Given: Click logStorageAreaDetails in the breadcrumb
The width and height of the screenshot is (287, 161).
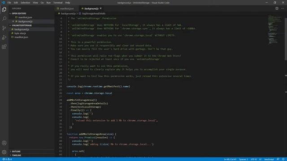Looking at the screenshot, I should 94,13.
